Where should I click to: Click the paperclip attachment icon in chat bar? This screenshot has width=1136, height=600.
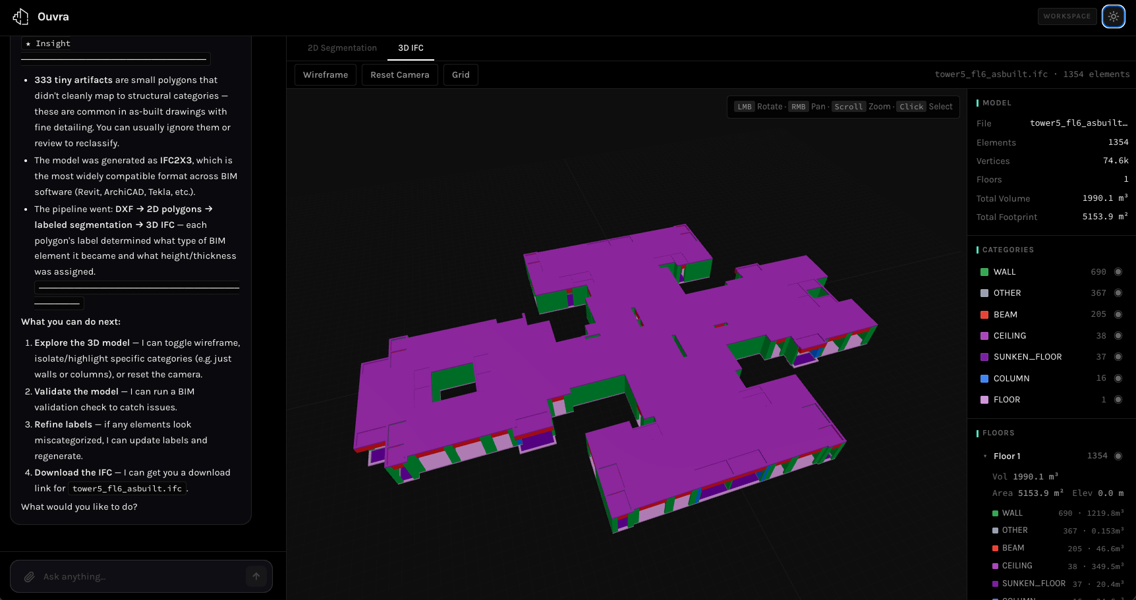[x=29, y=576]
